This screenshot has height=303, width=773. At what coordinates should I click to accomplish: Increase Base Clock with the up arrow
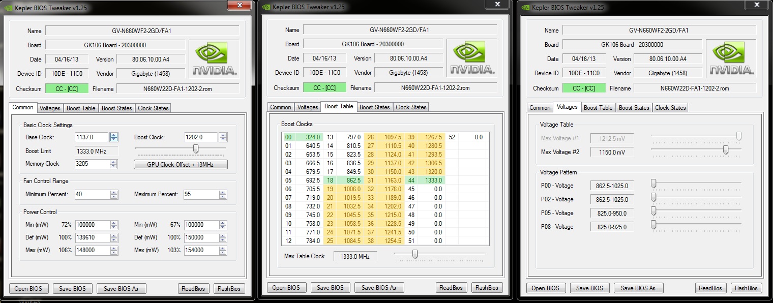[114, 135]
